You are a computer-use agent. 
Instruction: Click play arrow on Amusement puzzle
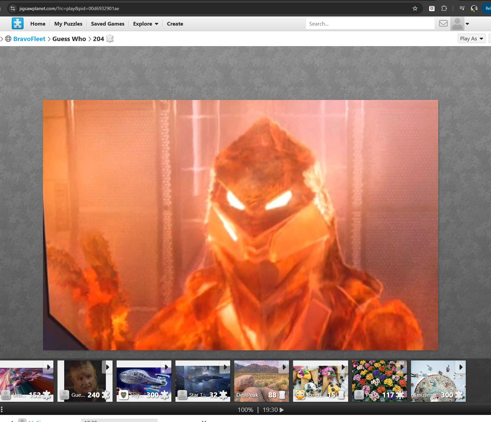(x=460, y=367)
